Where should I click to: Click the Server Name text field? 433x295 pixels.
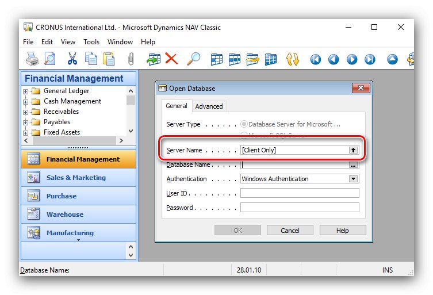click(294, 150)
